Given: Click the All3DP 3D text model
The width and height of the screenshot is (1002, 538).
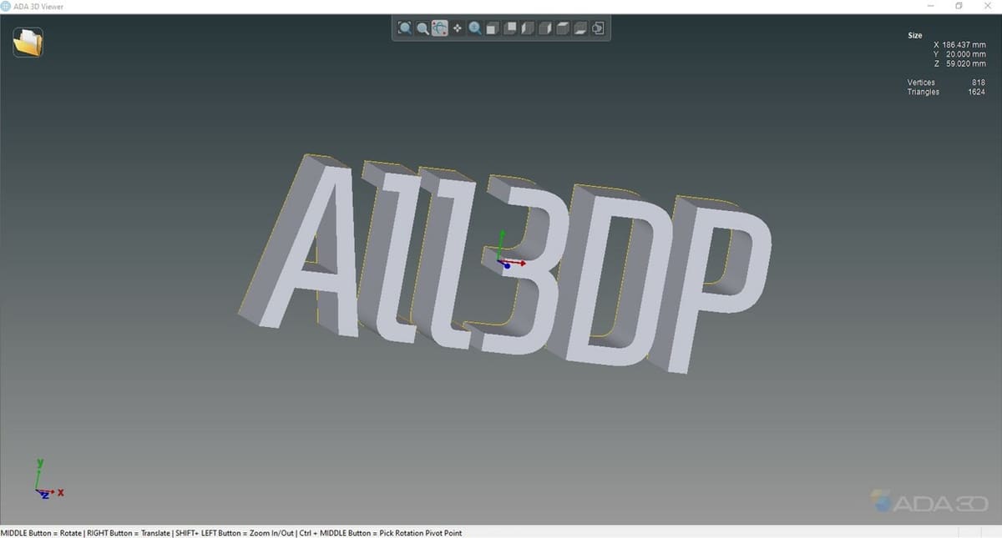Looking at the screenshot, I should point(505,263).
